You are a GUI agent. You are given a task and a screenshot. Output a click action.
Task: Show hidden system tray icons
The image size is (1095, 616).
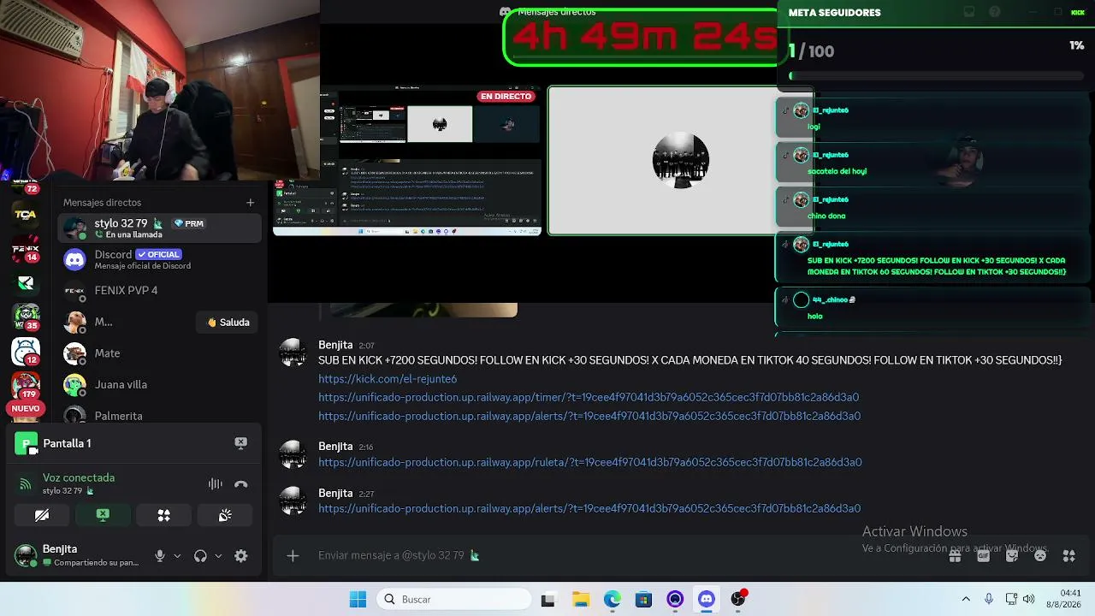966,599
